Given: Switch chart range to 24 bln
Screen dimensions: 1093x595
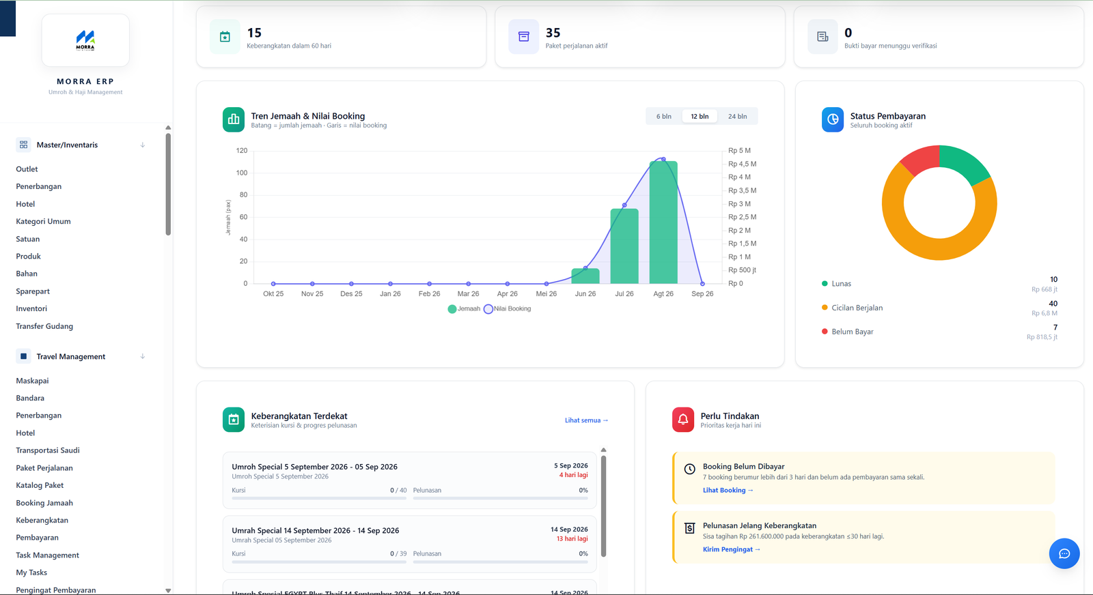Looking at the screenshot, I should (x=737, y=117).
